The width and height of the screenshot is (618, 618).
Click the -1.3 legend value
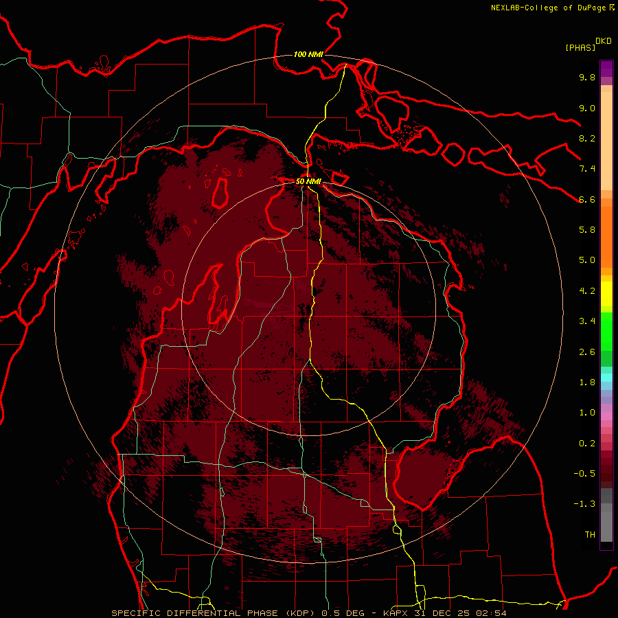(x=584, y=504)
